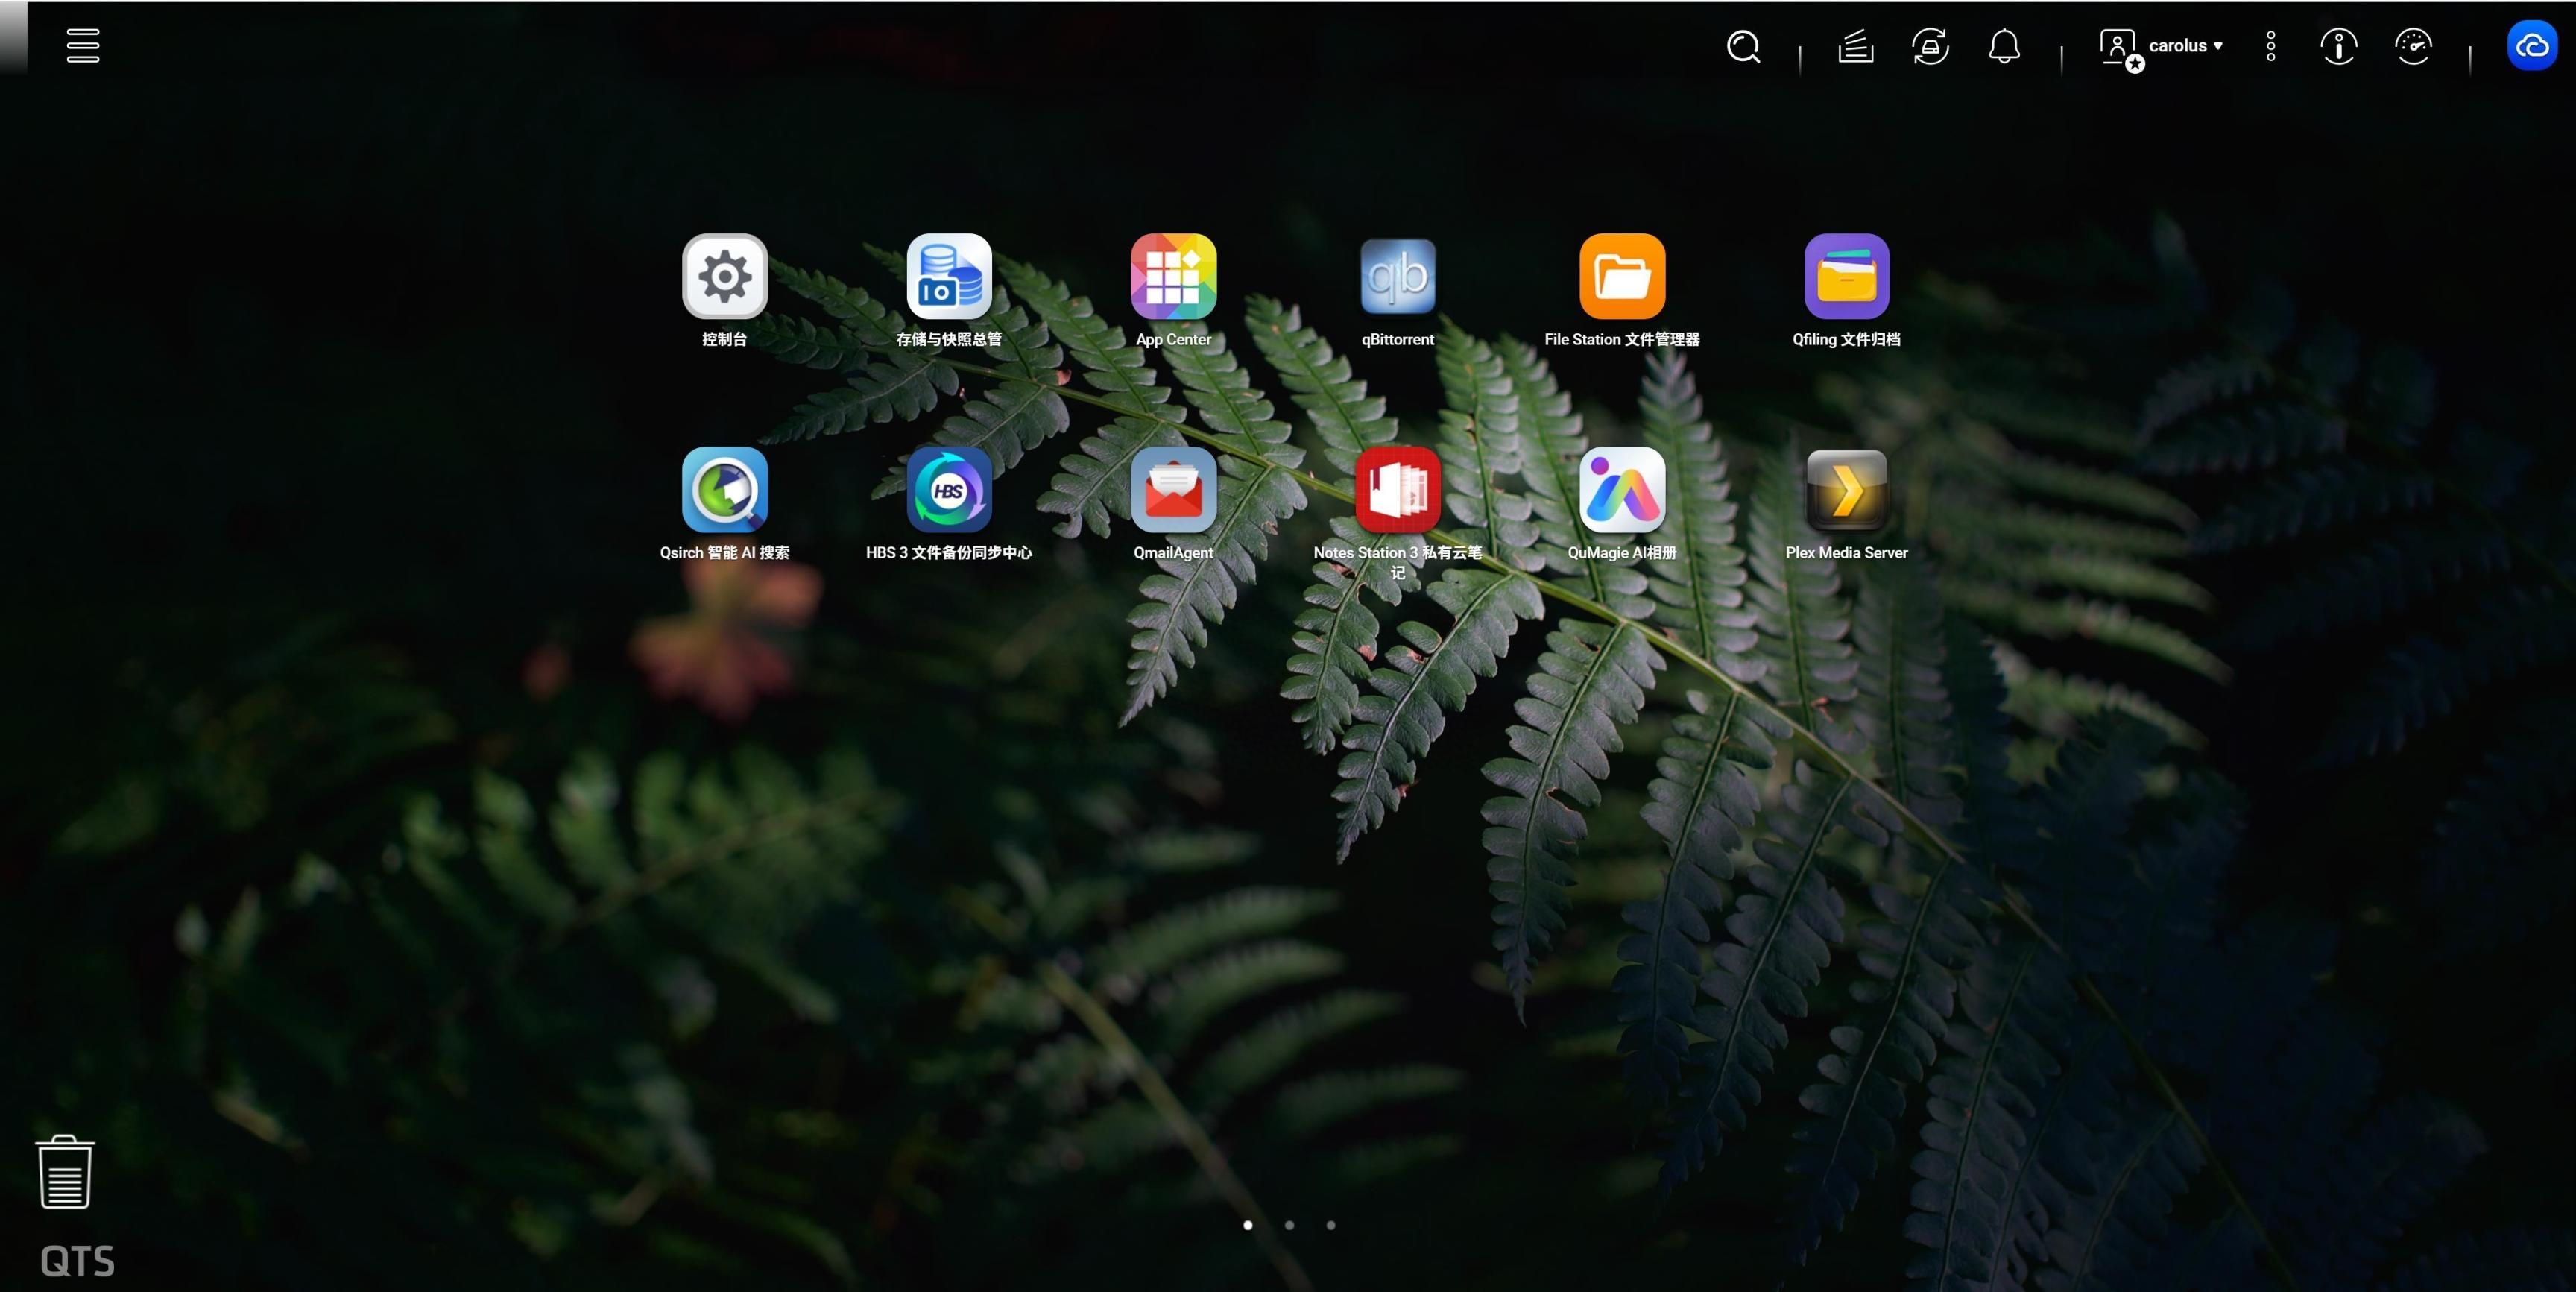This screenshot has width=2576, height=1292.
Task: Show notifications via bell icon
Action: pos(2004,46)
